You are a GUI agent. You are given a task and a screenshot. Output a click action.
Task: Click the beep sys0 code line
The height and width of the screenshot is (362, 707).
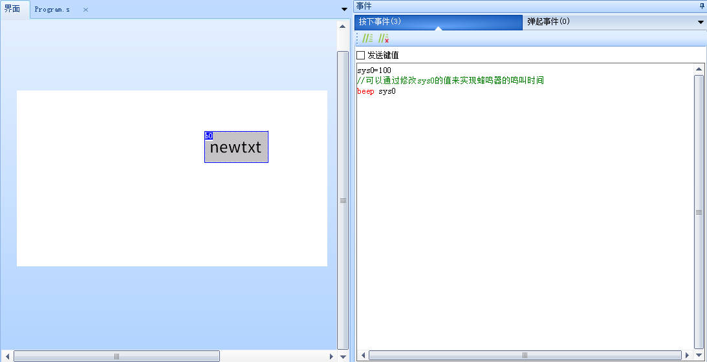(x=376, y=91)
